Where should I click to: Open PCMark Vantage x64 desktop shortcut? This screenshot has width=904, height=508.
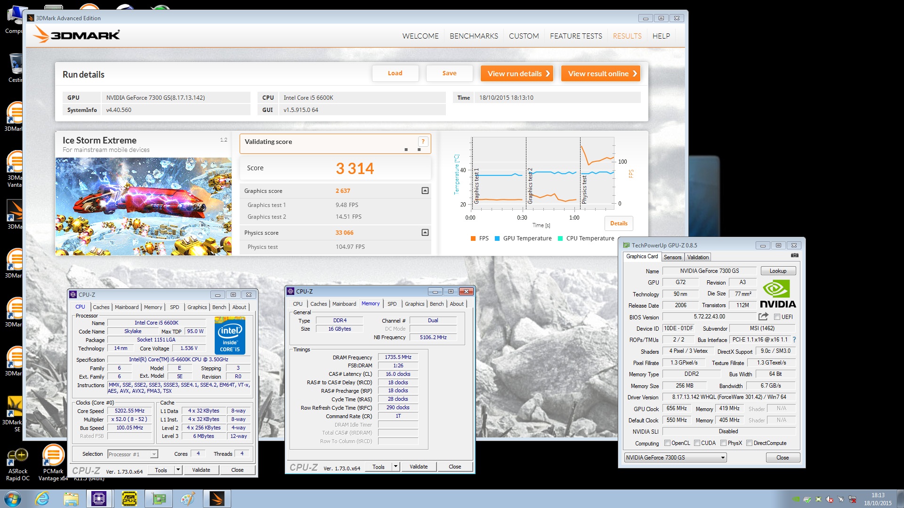53,462
